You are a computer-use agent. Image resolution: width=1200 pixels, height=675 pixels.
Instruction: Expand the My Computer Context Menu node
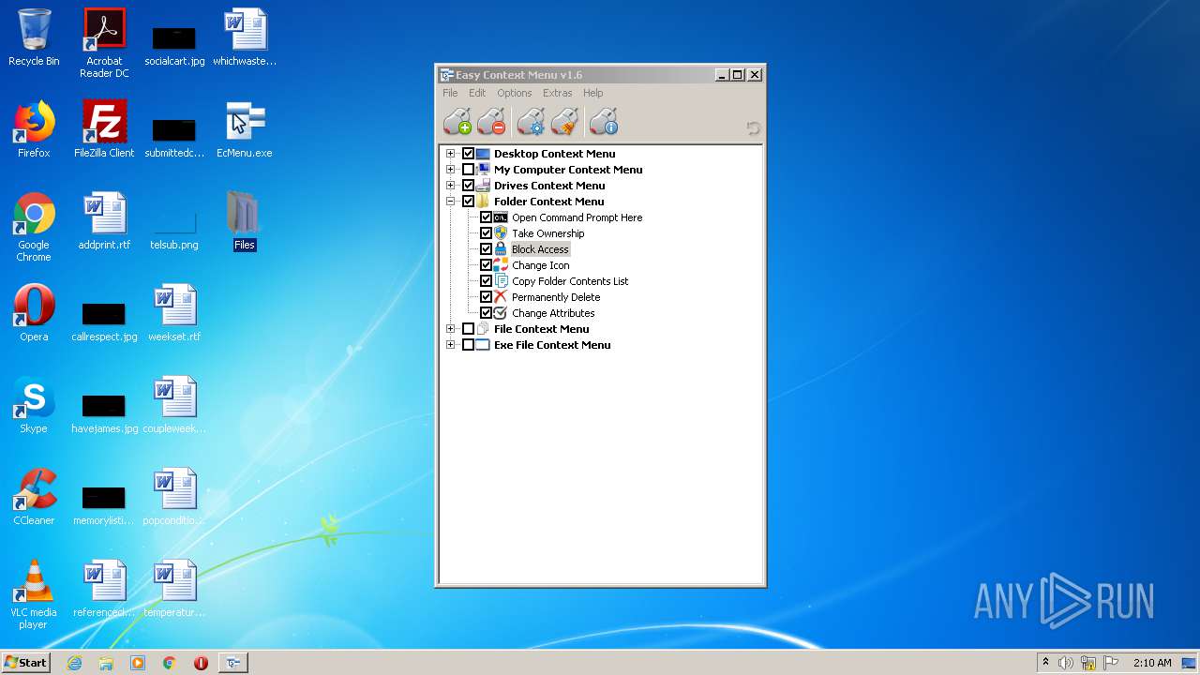[x=451, y=170]
